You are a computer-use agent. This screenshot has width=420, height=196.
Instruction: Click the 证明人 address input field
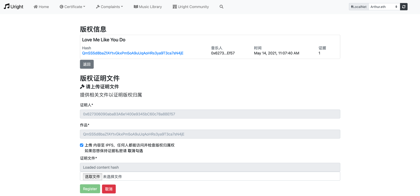click(210, 114)
